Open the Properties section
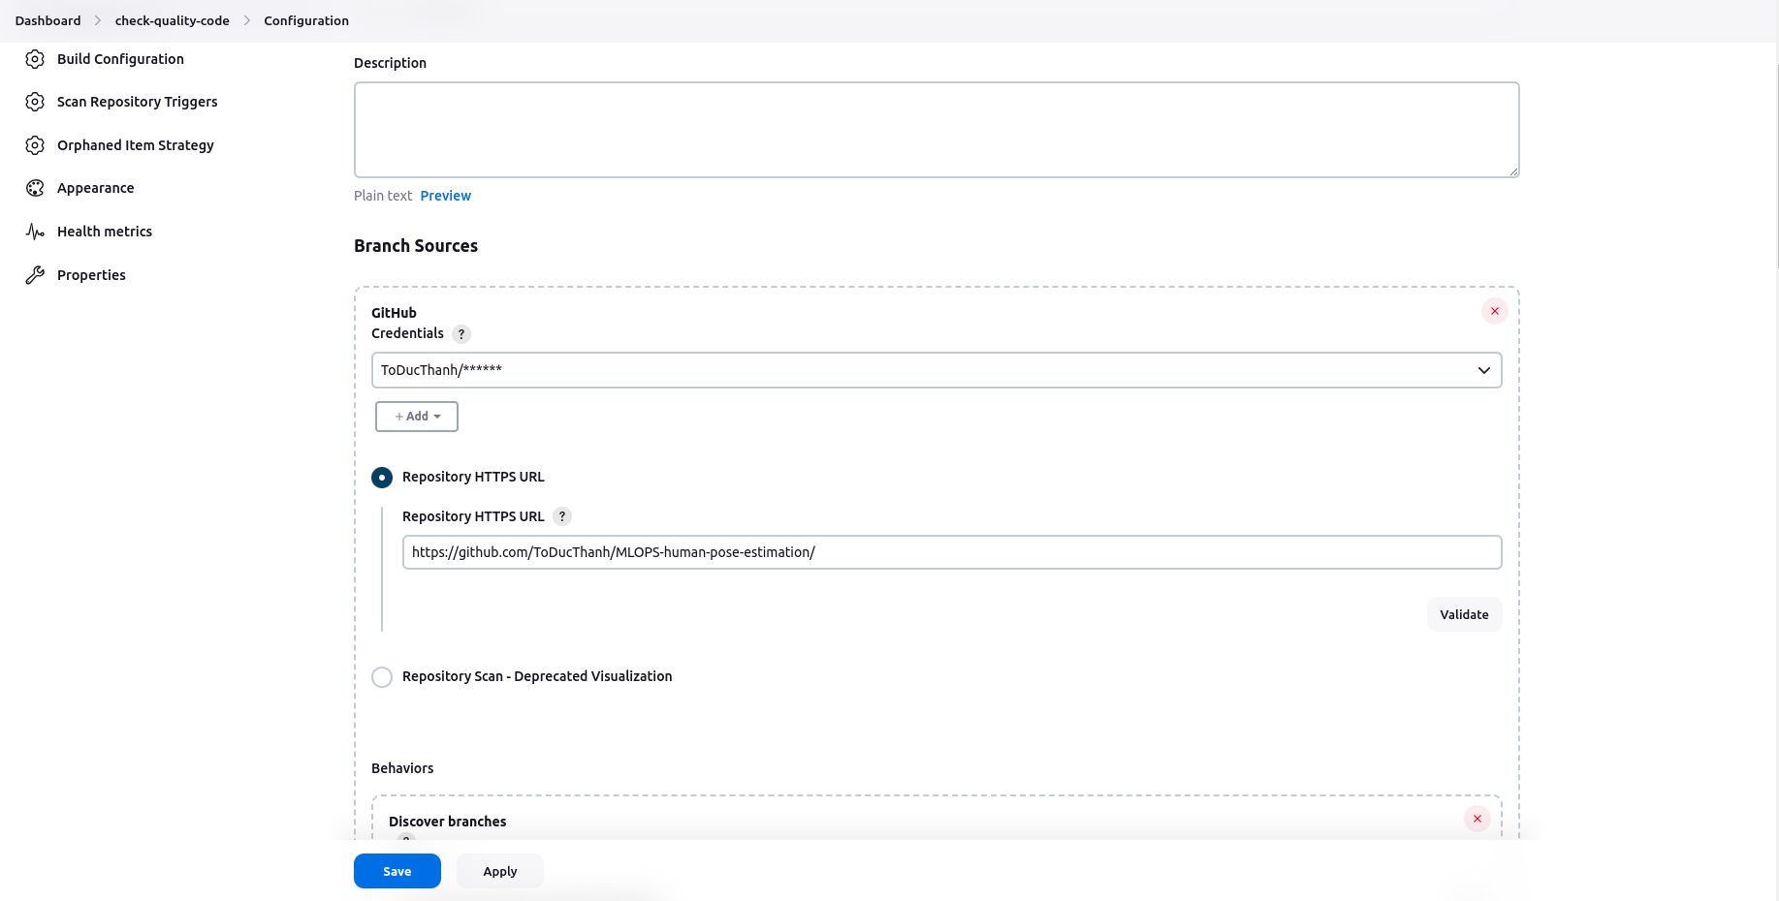 [91, 275]
